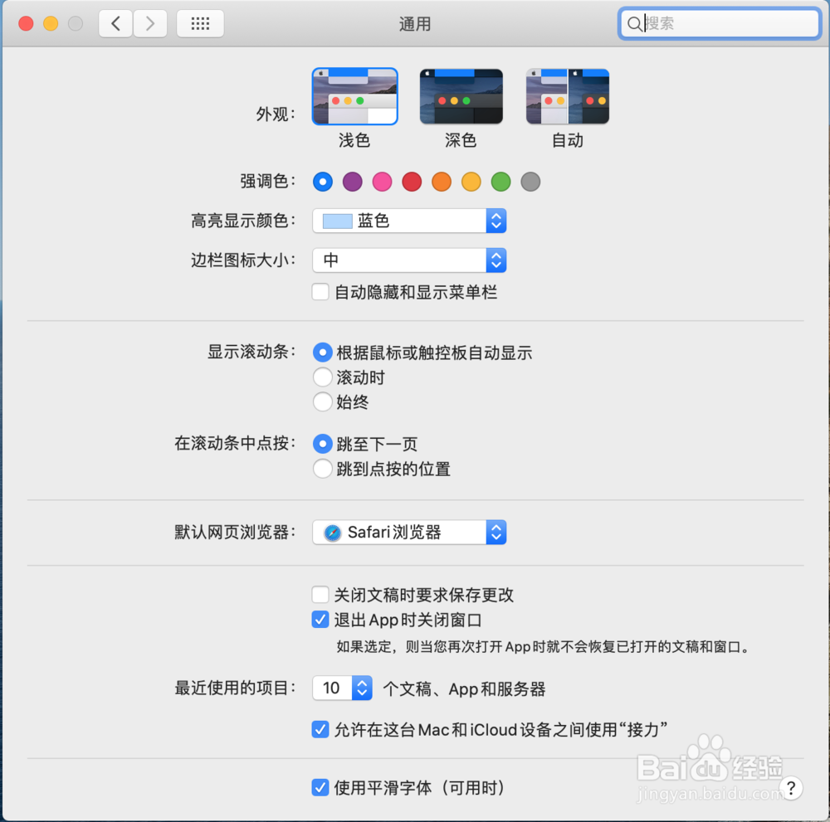The width and height of the screenshot is (830, 822).
Task: Click the 深色 label text
Action: coord(461,141)
